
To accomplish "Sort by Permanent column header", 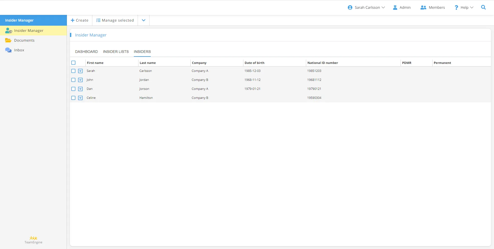I will 442,63.
